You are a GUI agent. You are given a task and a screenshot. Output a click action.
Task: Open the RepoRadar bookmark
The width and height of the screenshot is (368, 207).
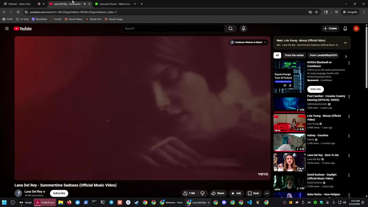coord(39,19)
